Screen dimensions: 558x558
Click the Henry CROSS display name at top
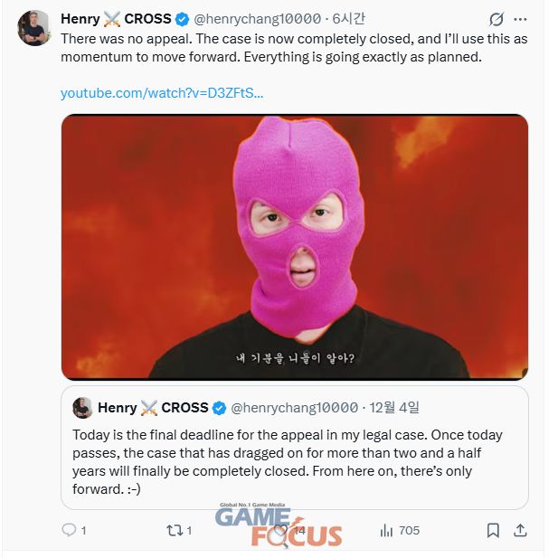click(x=115, y=19)
